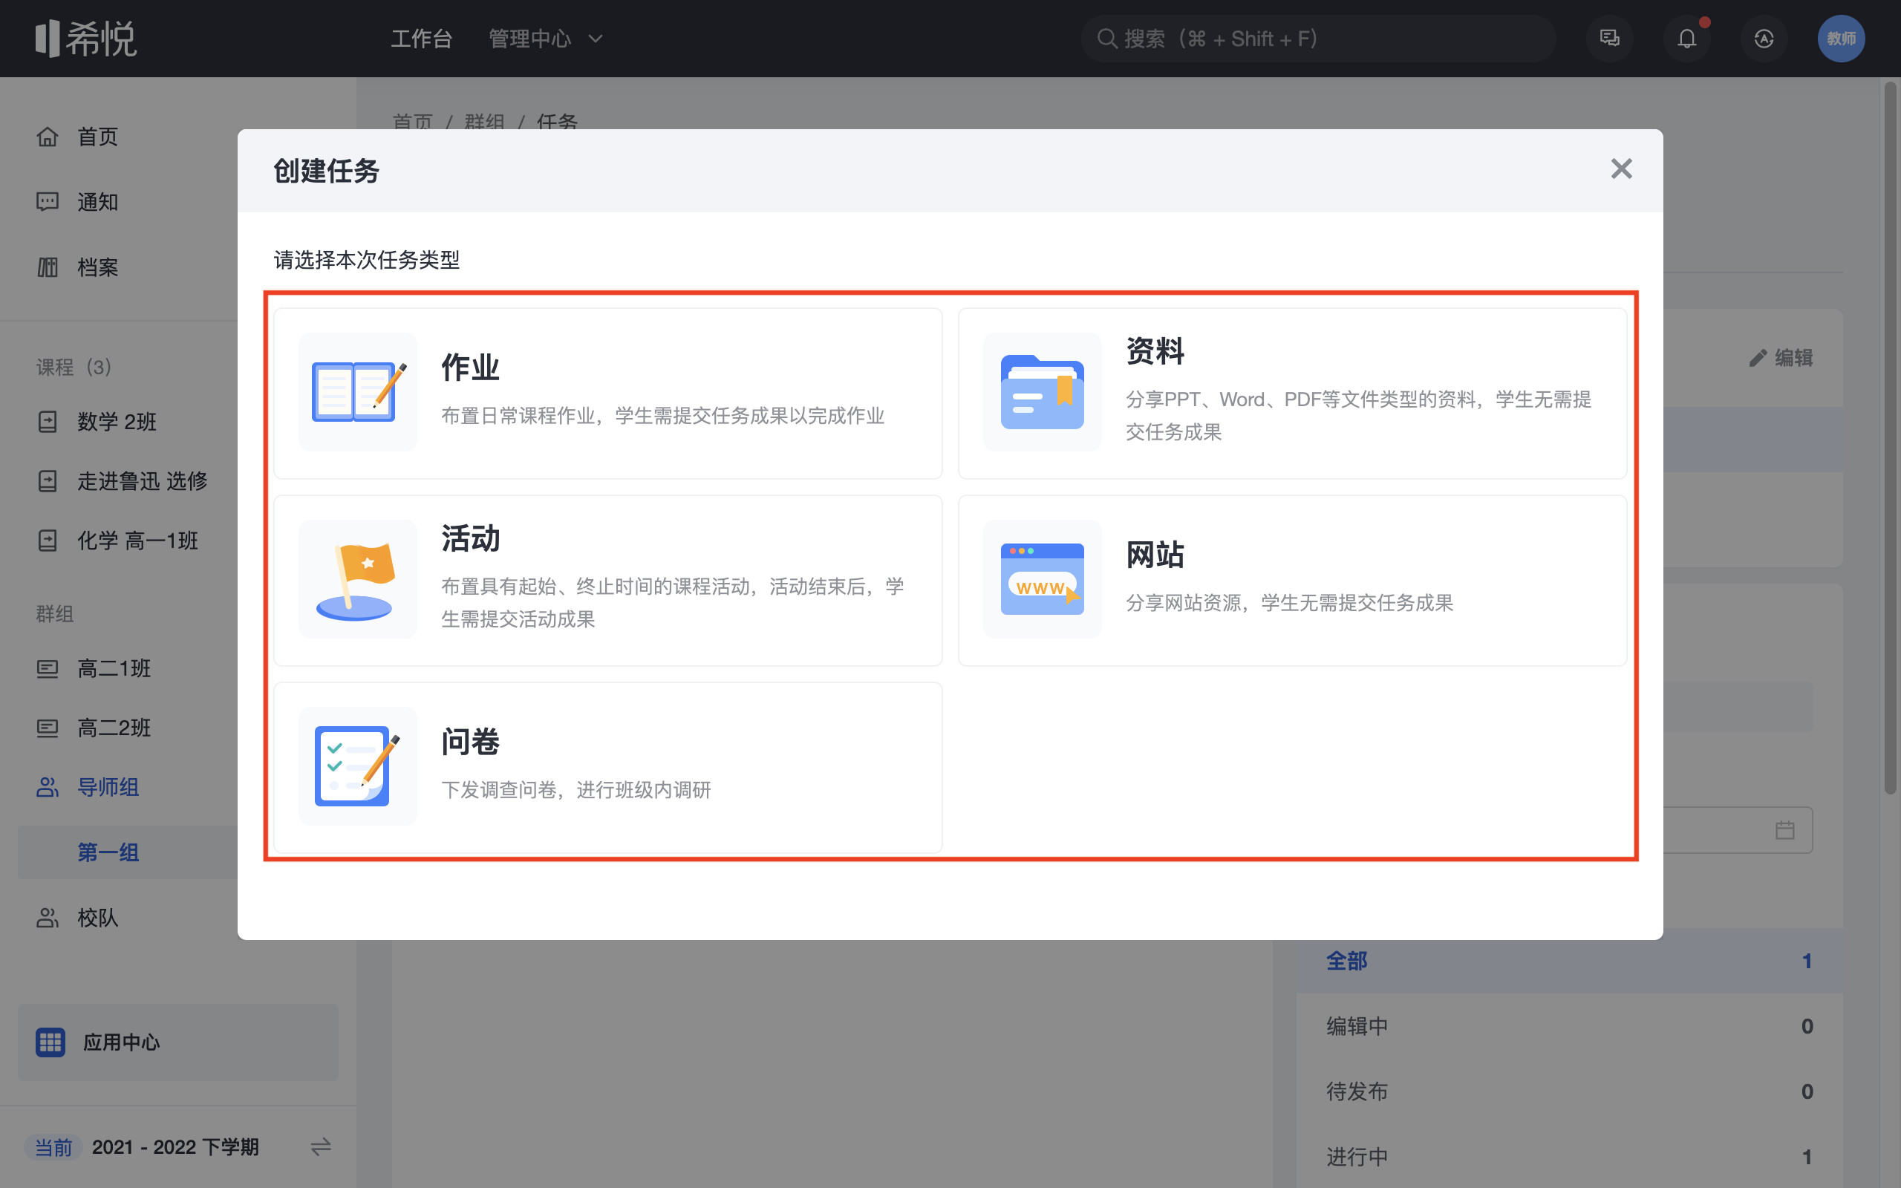This screenshot has height=1188, width=1901.
Task: Click 群组 in the breadcrumb
Action: [485, 121]
